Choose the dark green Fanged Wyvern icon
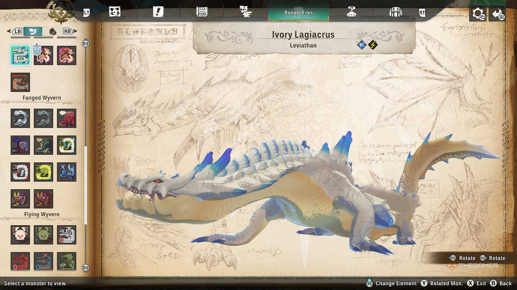The image size is (517, 290). pyautogui.click(x=44, y=145)
